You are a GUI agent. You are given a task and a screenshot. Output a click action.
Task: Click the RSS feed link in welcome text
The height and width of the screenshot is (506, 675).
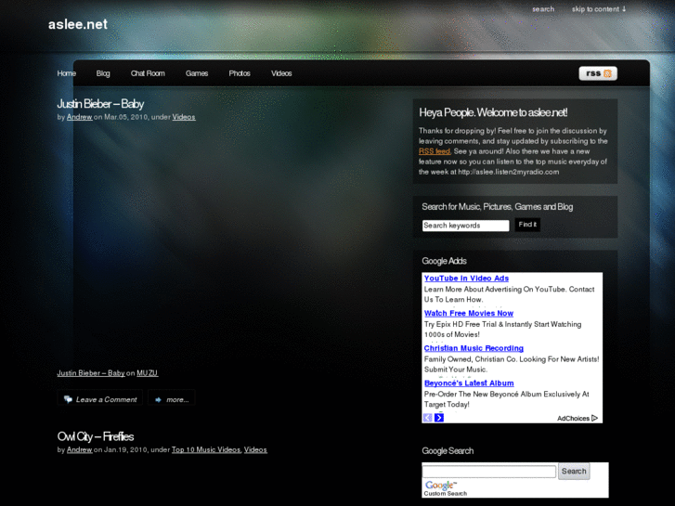click(435, 151)
